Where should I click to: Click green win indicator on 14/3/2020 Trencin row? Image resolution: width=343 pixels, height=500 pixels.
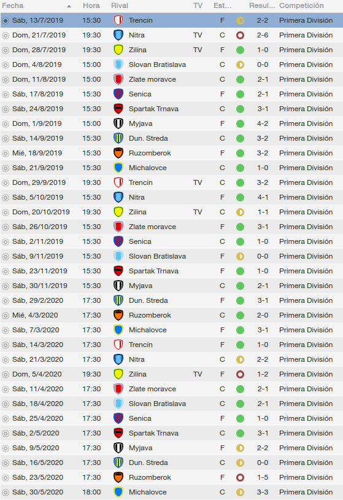point(240,345)
